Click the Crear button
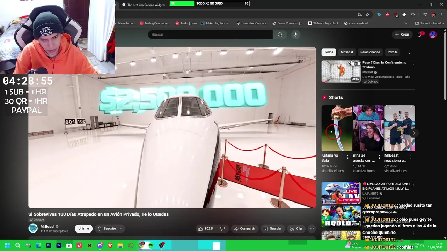Image resolution: width=447 pixels, height=251 pixels. (x=402, y=35)
